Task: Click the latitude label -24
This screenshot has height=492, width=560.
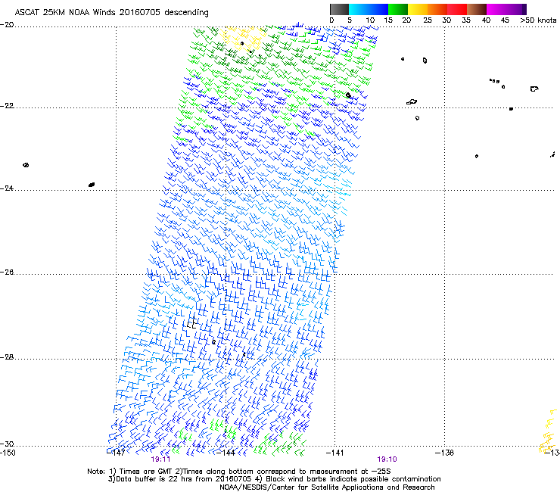Action: click(7, 188)
